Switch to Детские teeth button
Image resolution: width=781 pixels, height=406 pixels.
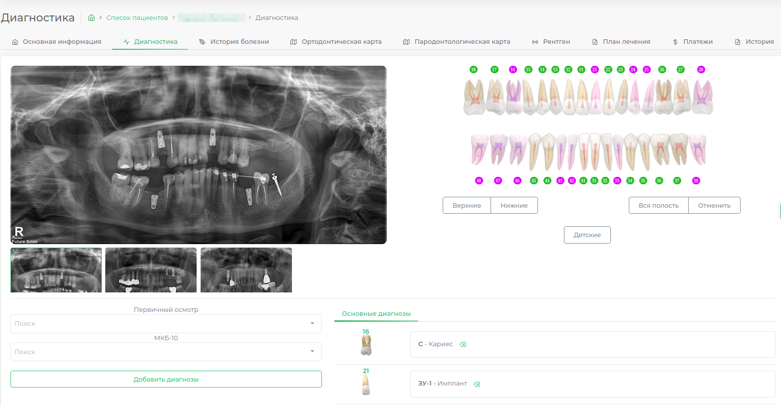587,235
